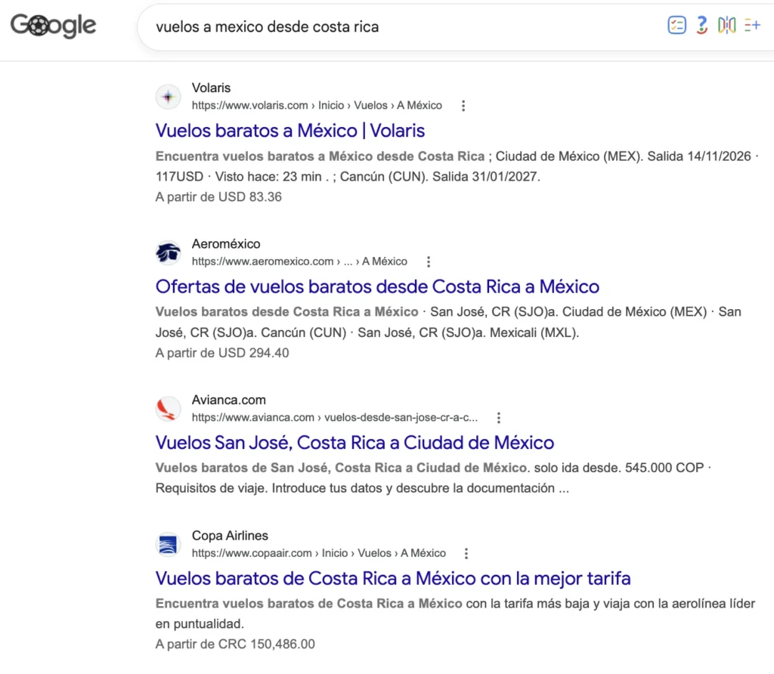774x674 pixels.
Task: Open 'Ofertas de vuelos baratos desde Costa Rica' link
Action: pos(377,286)
